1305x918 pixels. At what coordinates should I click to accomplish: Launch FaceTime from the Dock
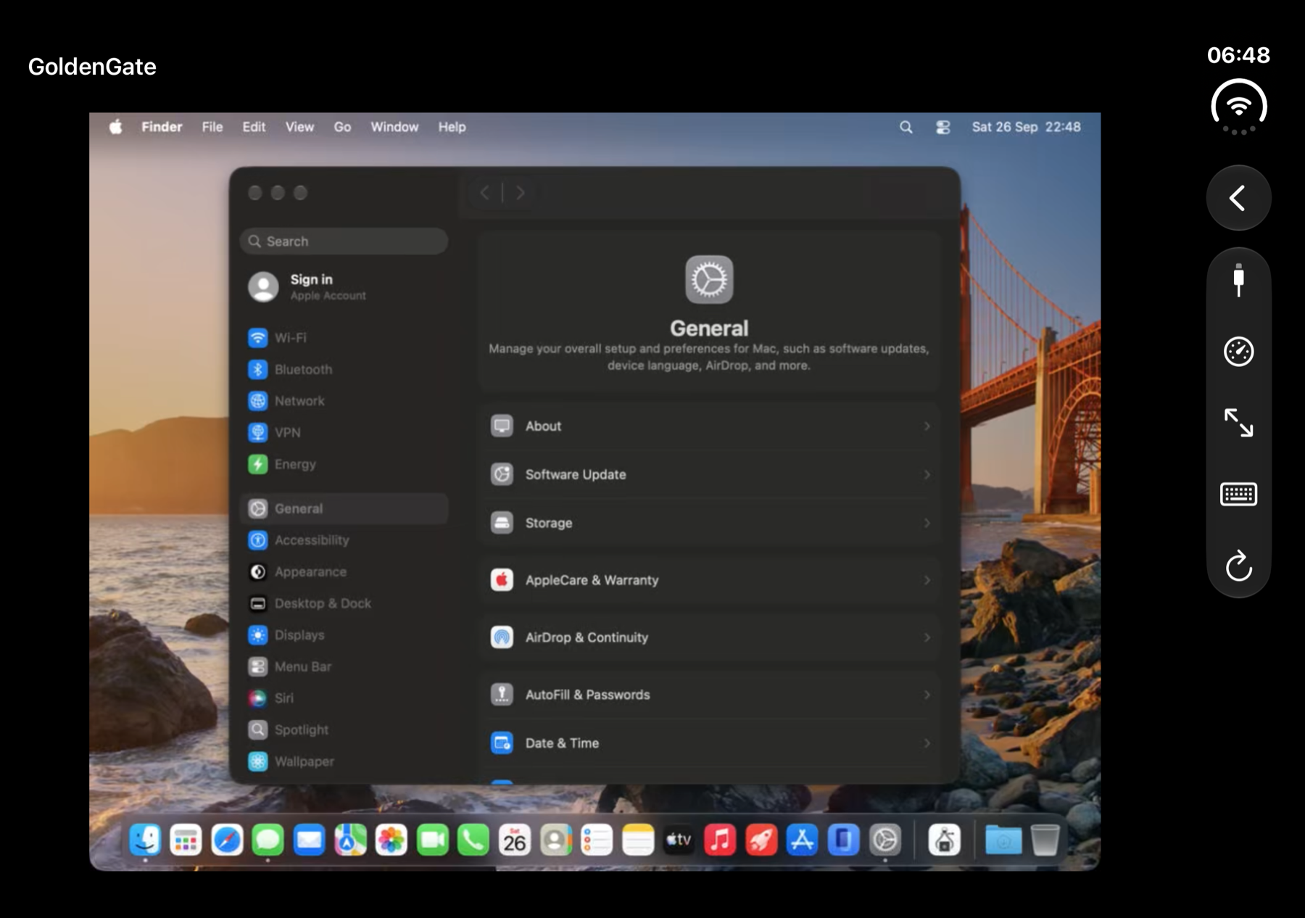(x=433, y=840)
